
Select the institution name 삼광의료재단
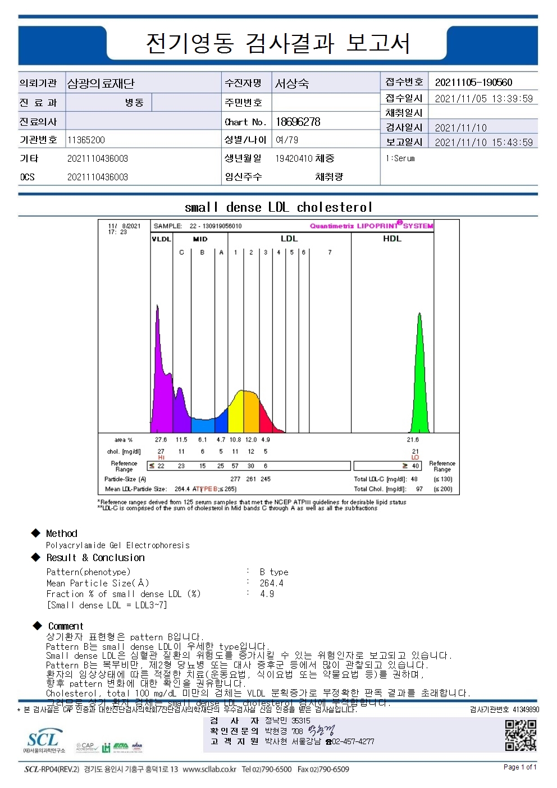tap(101, 84)
